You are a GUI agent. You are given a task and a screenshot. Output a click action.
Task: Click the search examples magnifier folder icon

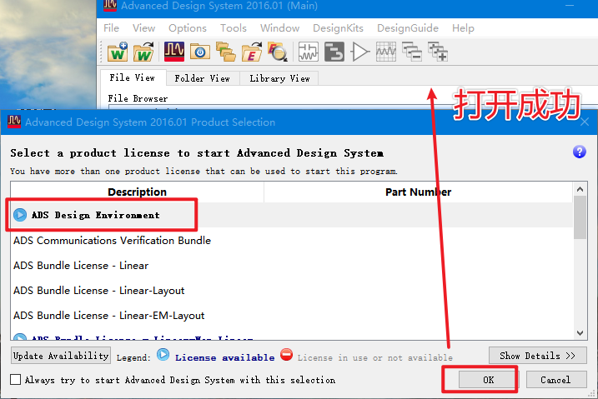coord(278,52)
